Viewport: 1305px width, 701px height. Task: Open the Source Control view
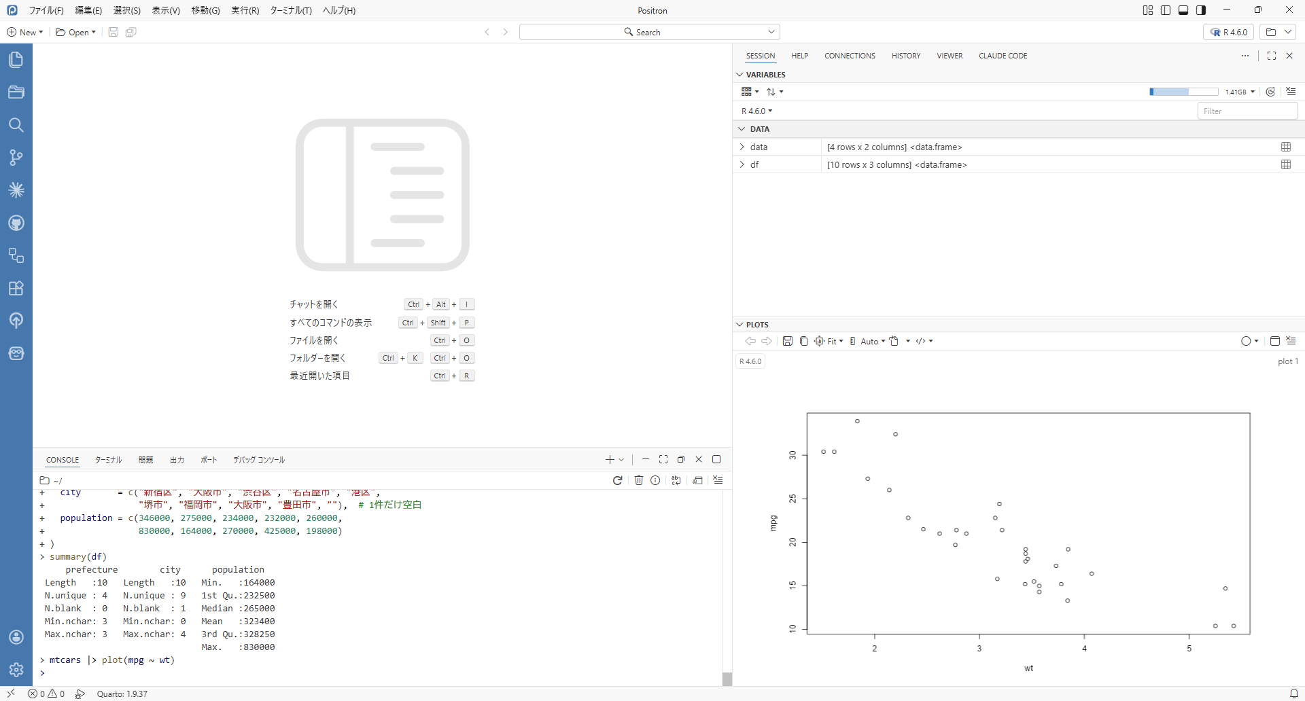click(x=16, y=158)
